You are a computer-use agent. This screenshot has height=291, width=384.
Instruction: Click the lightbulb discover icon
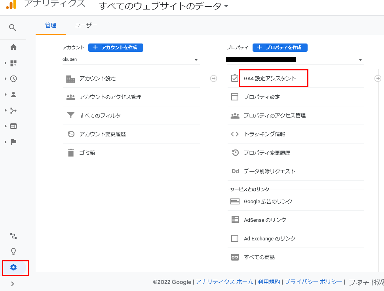click(x=13, y=251)
